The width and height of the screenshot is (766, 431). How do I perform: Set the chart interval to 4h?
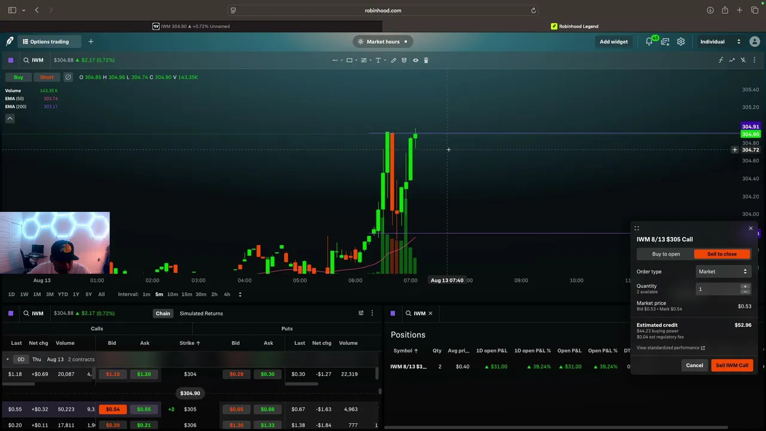[x=227, y=295]
